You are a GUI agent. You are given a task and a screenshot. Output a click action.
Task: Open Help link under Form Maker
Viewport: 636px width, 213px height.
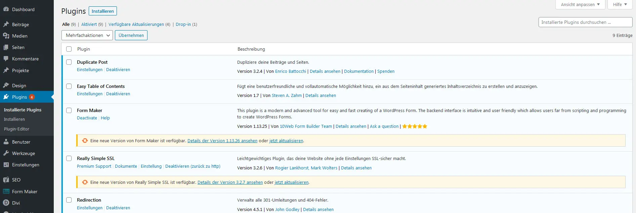coord(105,118)
